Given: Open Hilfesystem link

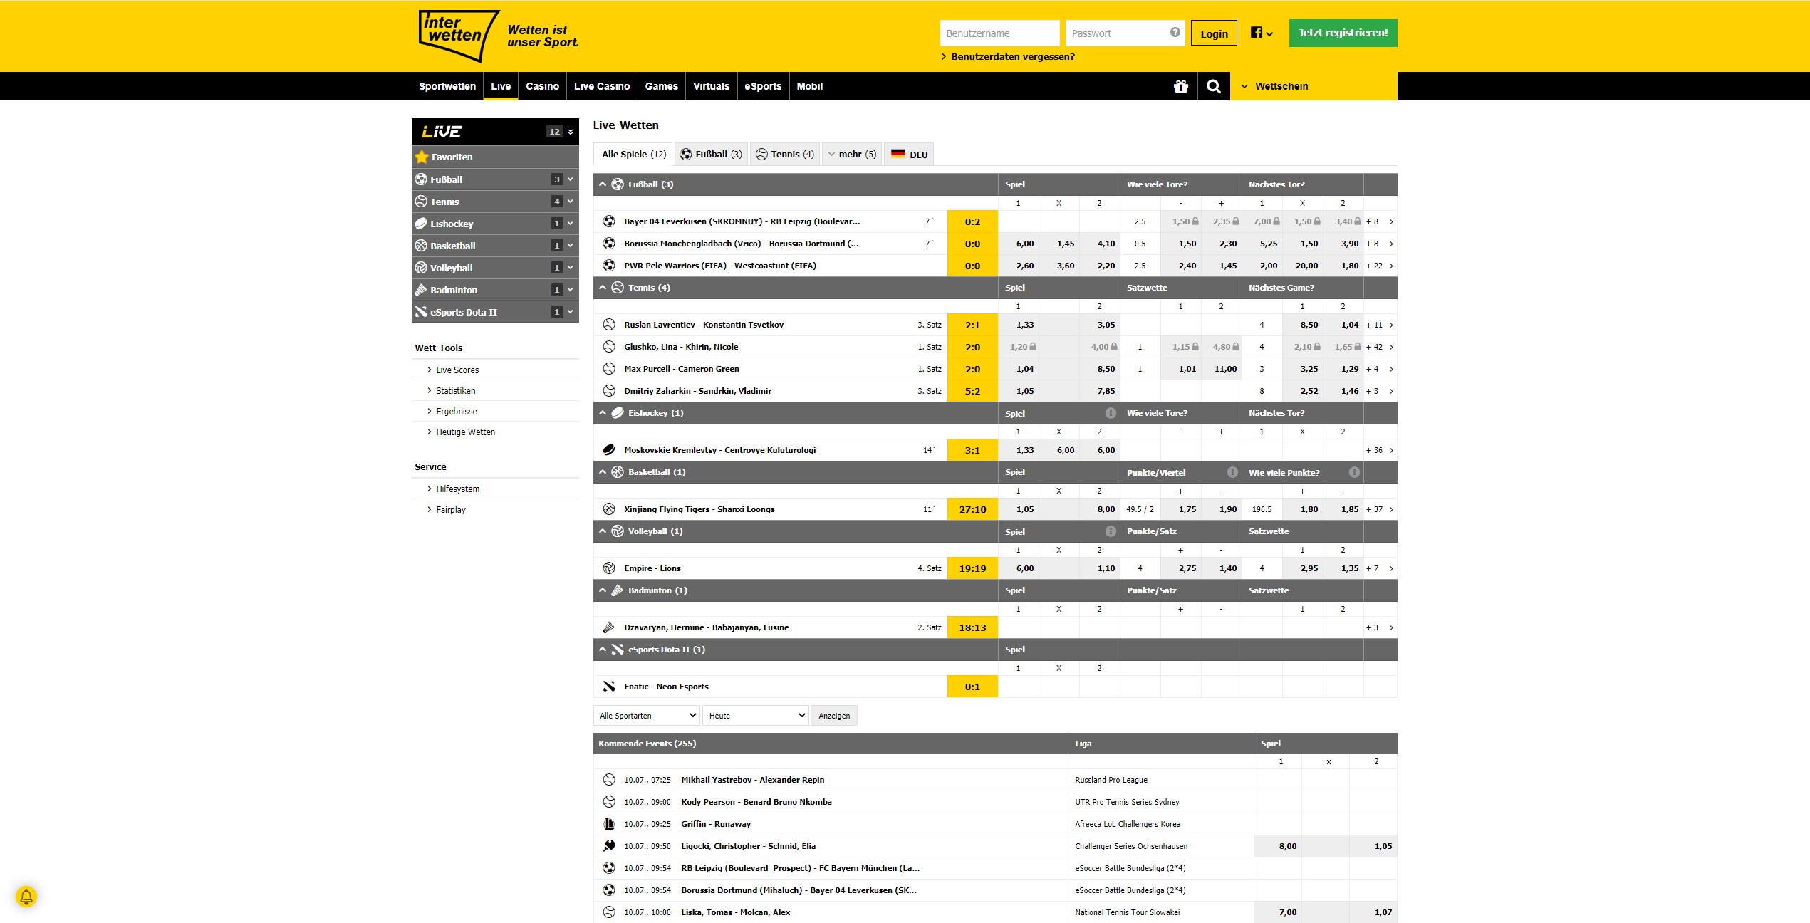Looking at the screenshot, I should coord(457,489).
